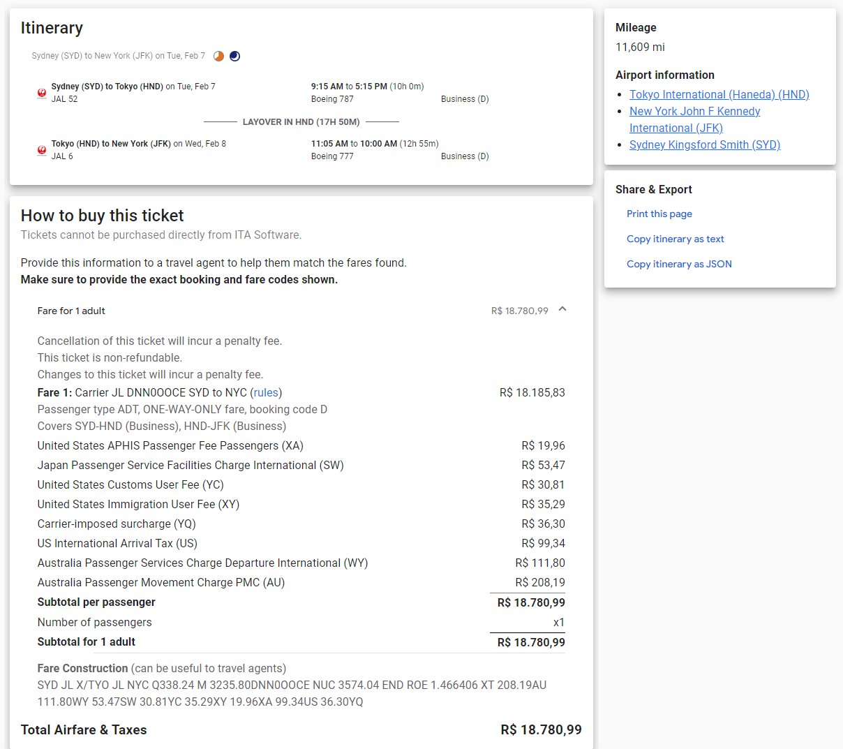Click the 'Japan Passenger Service Facilities Charge' label
The width and height of the screenshot is (843, 749).
click(191, 465)
